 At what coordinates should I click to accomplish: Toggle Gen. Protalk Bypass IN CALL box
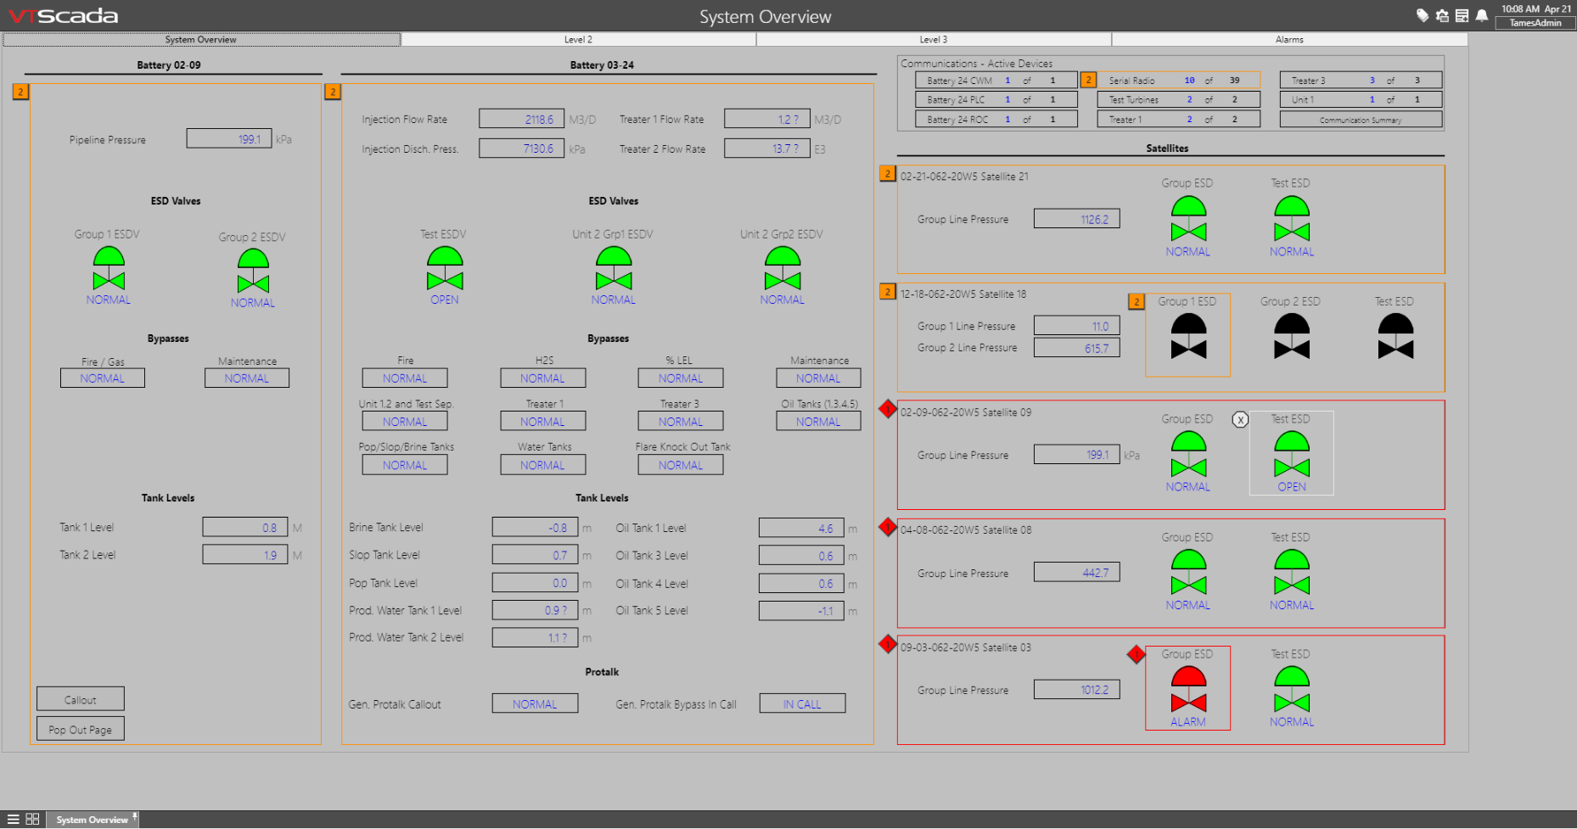point(802,703)
